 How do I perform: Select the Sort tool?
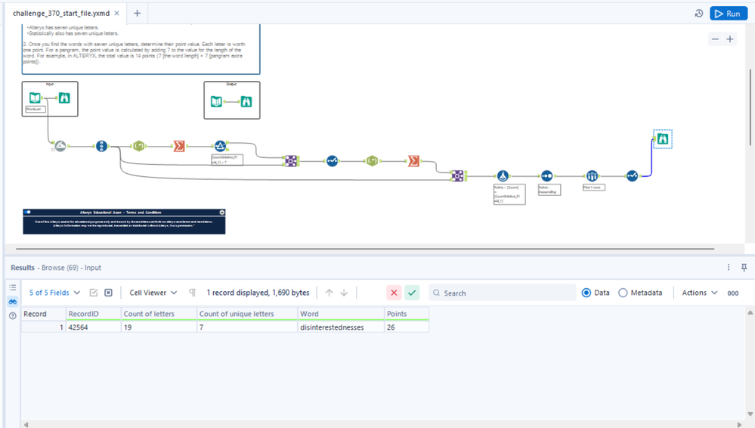pos(546,176)
